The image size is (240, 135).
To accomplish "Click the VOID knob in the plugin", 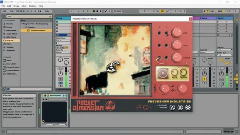I will (176, 33).
